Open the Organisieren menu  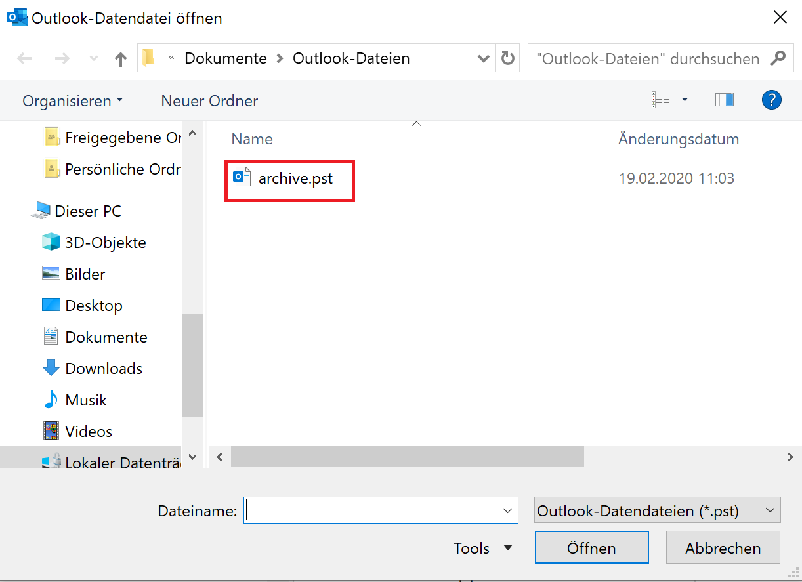(72, 101)
